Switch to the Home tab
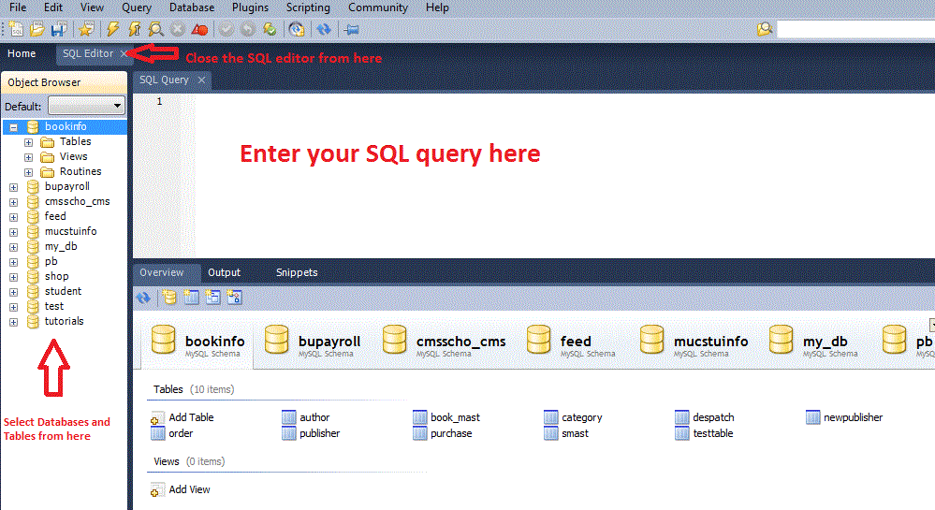Screen dimensions: 935x510 click(22, 53)
